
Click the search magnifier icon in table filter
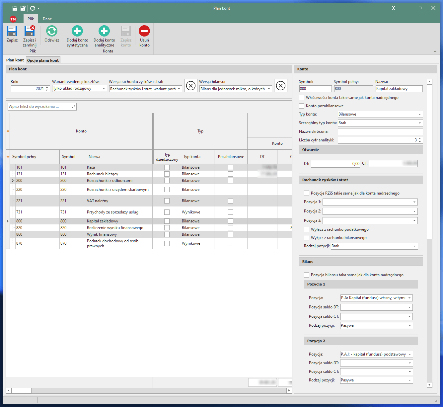coord(73,107)
